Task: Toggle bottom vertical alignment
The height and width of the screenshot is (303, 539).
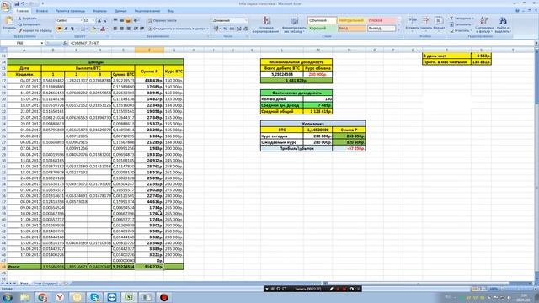Action: point(128,20)
